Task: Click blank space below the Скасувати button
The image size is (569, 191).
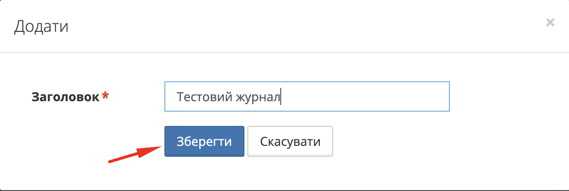Action: click(290, 173)
